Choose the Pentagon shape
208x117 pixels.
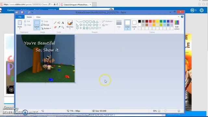click(x=84, y=25)
